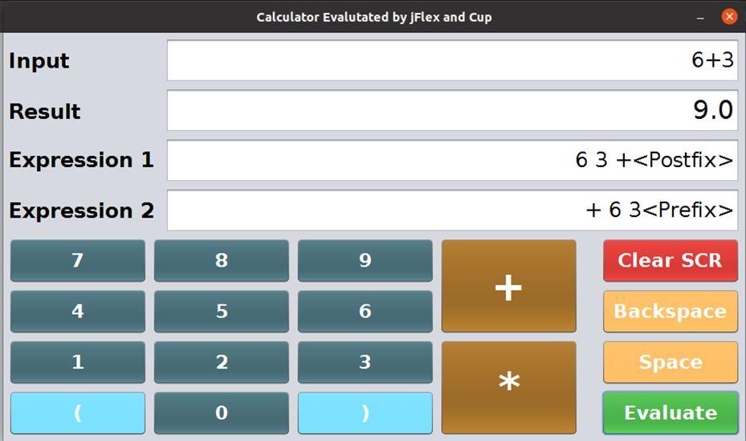Insert a right parenthesis

(365, 412)
